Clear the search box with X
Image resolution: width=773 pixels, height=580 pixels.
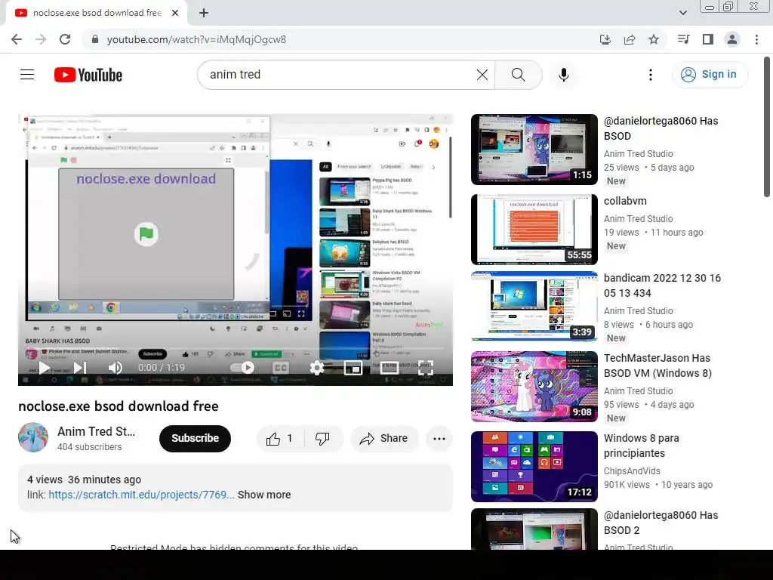[482, 75]
